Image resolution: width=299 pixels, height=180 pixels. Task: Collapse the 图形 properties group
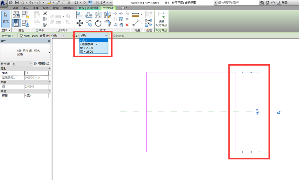[x=49, y=69]
